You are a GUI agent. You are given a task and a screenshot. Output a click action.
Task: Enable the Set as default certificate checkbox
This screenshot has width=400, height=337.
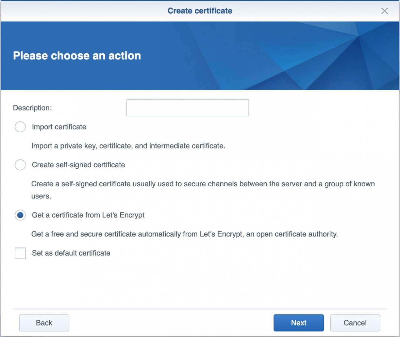click(x=20, y=253)
